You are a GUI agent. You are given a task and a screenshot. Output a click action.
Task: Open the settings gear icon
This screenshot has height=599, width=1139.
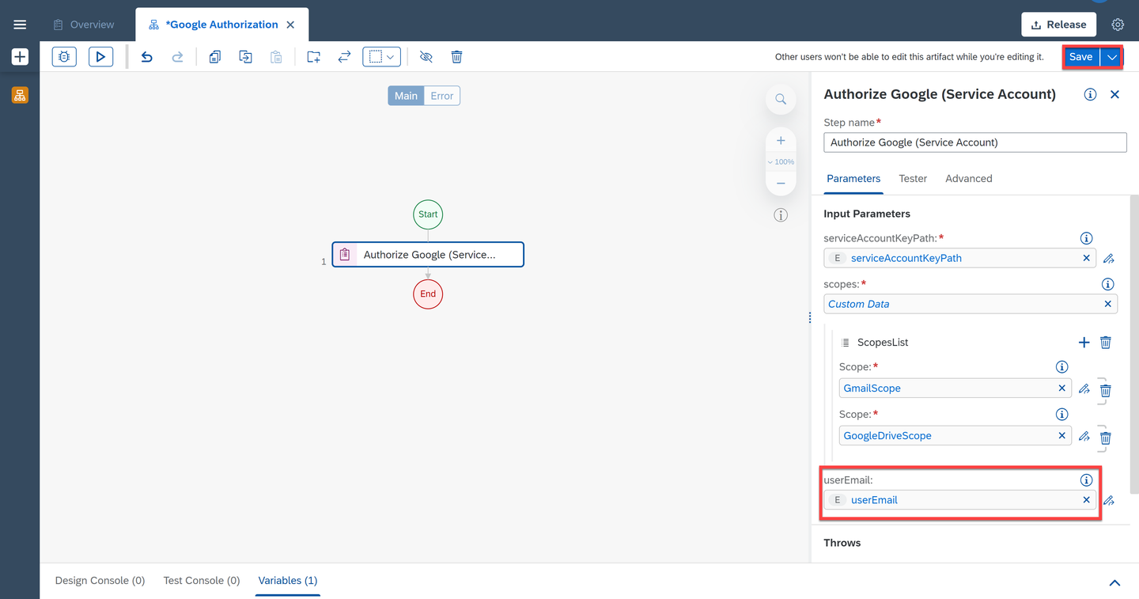click(1118, 25)
